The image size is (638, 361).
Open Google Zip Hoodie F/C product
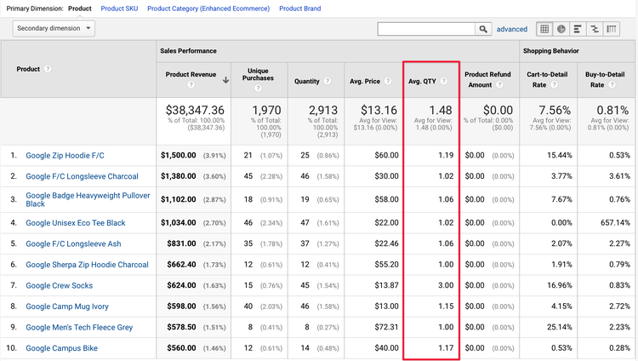coord(66,156)
